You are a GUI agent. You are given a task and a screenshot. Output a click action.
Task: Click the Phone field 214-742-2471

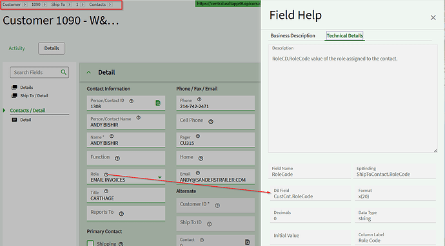click(215, 103)
